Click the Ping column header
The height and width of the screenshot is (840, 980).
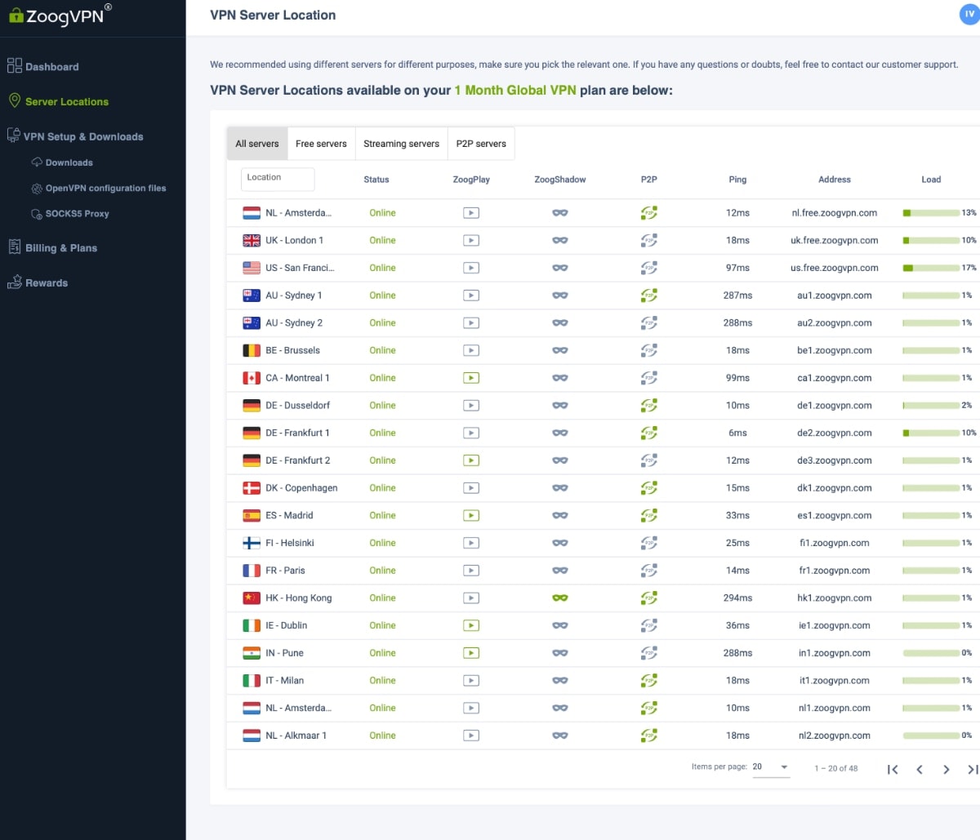pyautogui.click(x=737, y=180)
